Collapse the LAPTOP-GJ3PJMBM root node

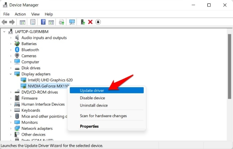tap(4, 31)
